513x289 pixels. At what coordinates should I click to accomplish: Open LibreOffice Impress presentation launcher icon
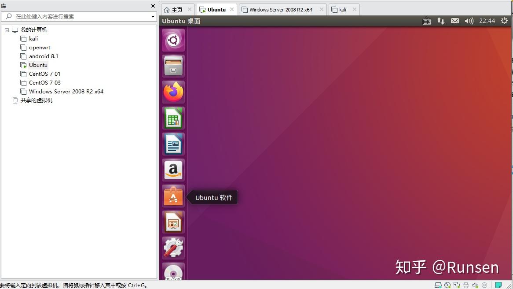tap(173, 222)
